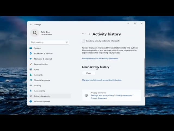Click the breadcrumb chevron arrow
The height and width of the screenshot is (131, 174).
[x=89, y=34]
